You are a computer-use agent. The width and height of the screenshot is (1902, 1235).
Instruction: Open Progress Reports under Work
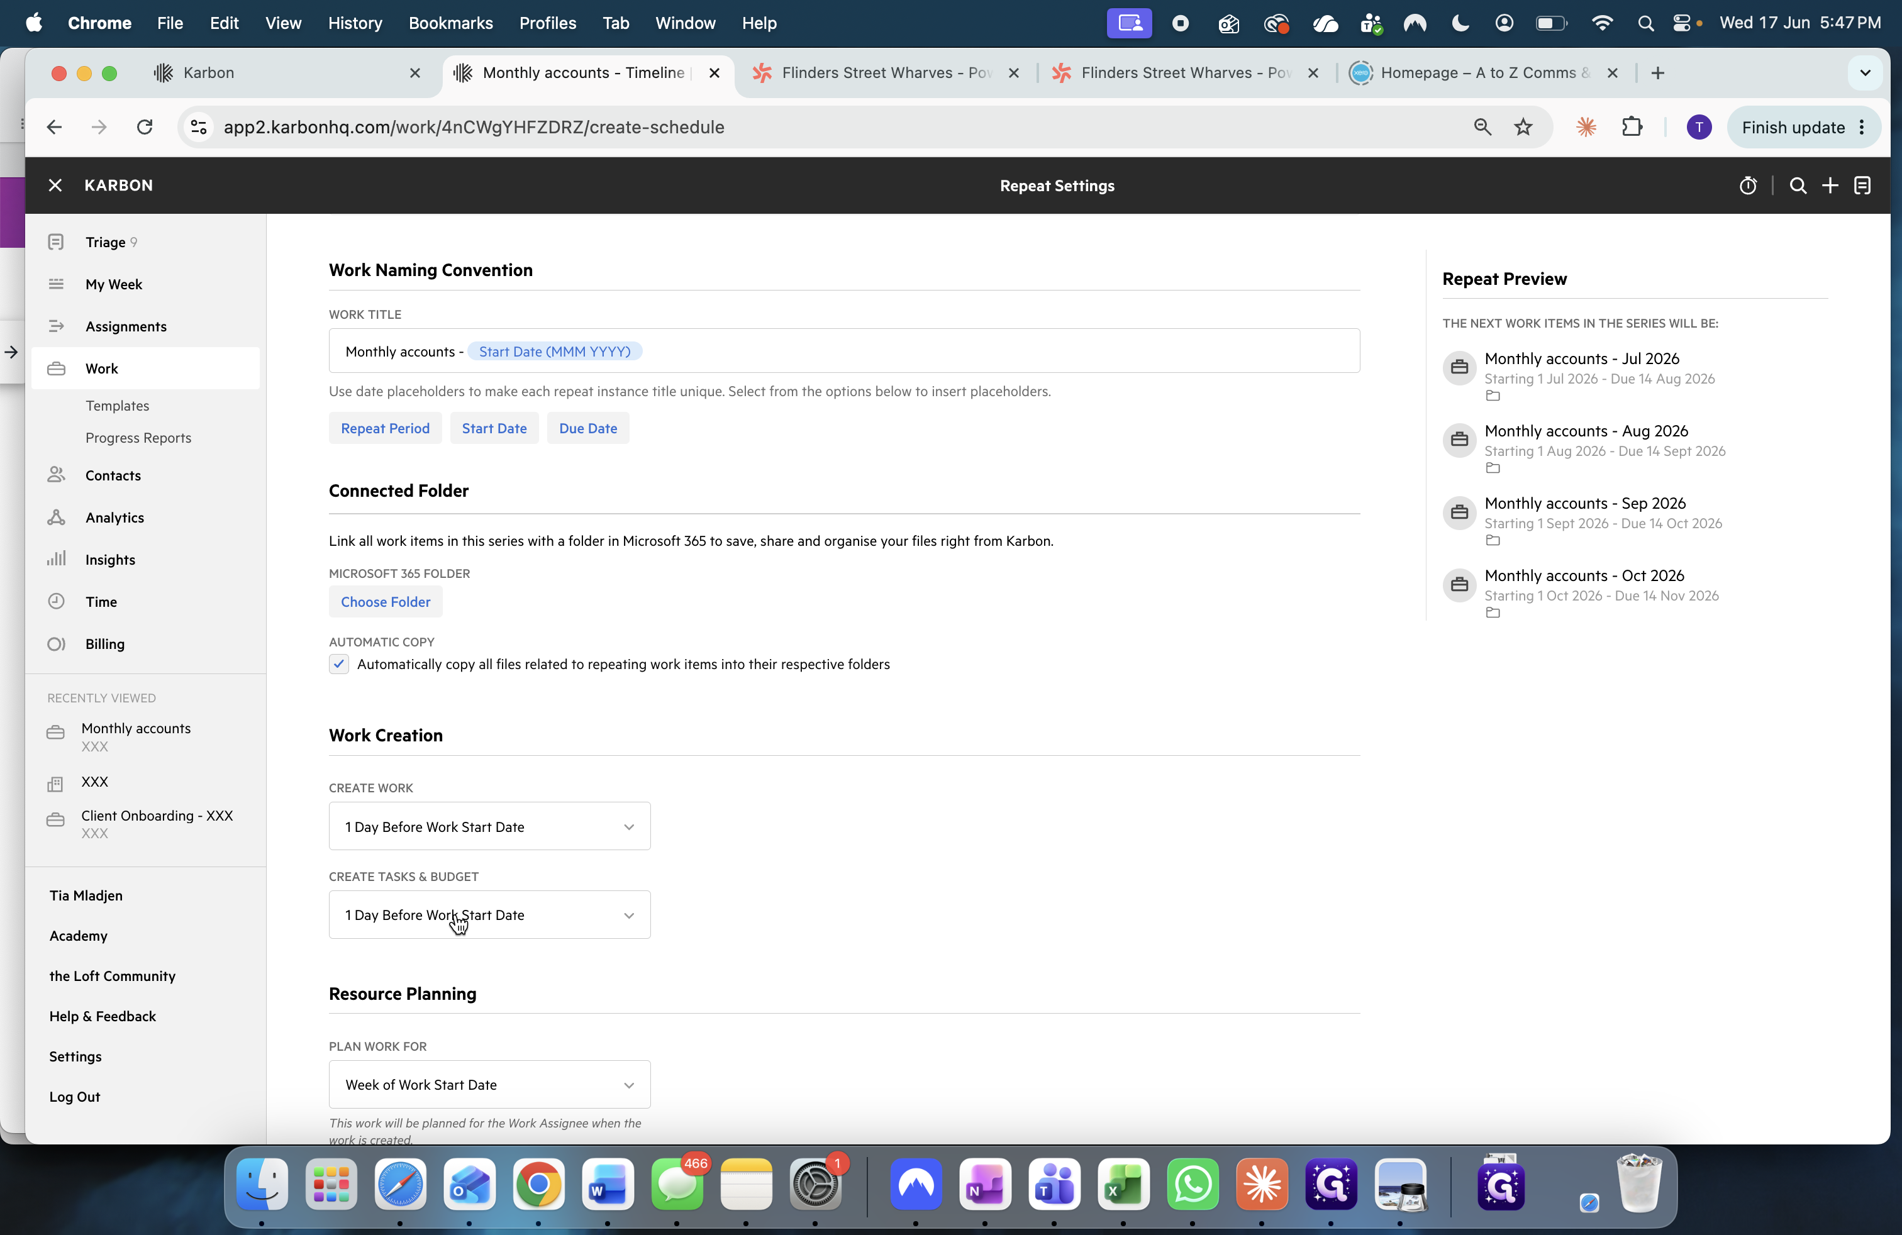coord(138,438)
